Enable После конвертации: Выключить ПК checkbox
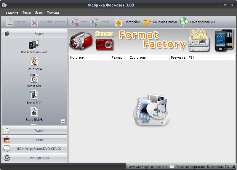237x170 pixels. pyautogui.click(x=172, y=167)
